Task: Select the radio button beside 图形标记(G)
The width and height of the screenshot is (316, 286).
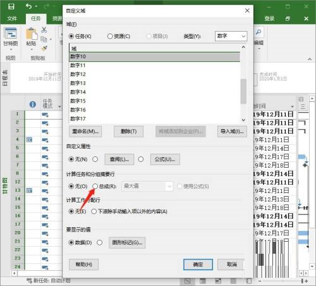Action: pos(100,242)
